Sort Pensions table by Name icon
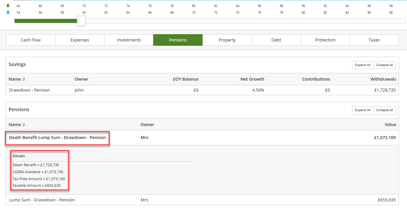The image size is (407, 208). (24, 125)
